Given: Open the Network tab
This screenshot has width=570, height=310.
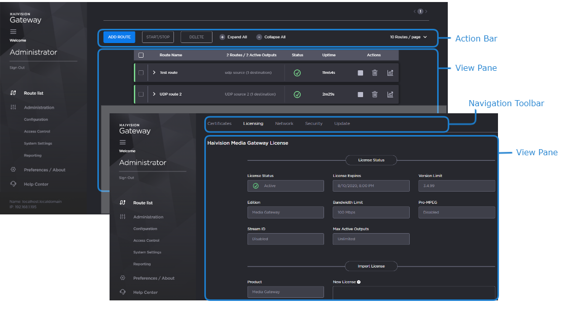Looking at the screenshot, I should (x=284, y=123).
